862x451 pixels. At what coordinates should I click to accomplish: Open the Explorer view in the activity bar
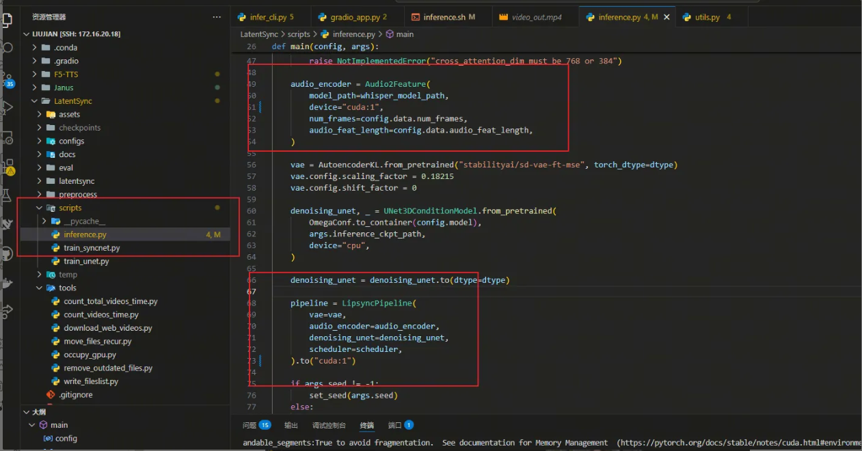7,19
